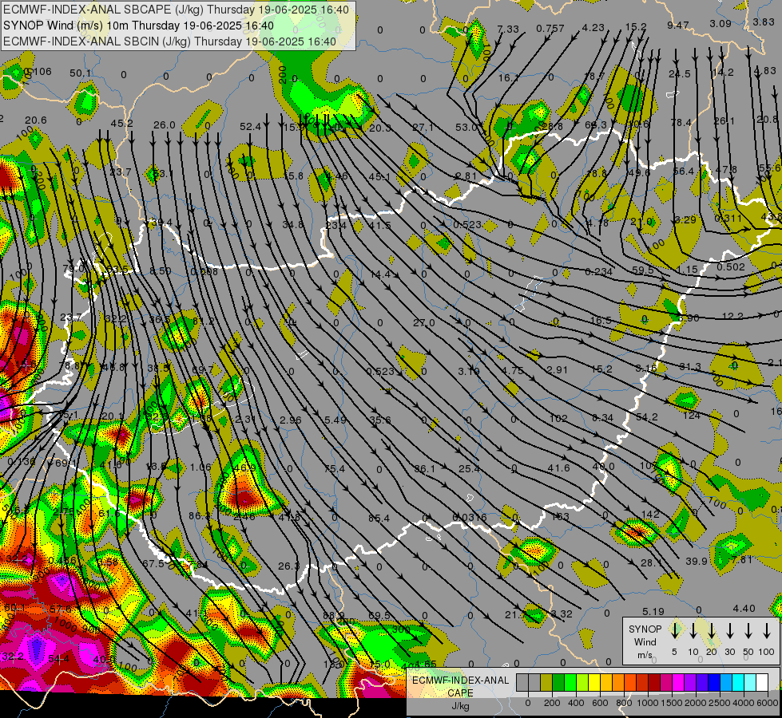Click the map value 142
The image size is (782, 718).
(x=650, y=515)
